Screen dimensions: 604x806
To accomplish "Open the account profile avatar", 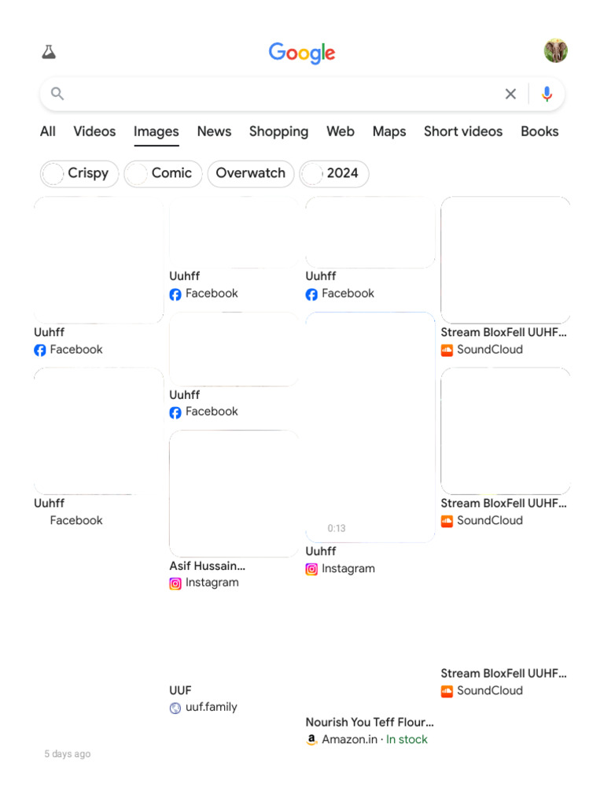I will coord(555,51).
